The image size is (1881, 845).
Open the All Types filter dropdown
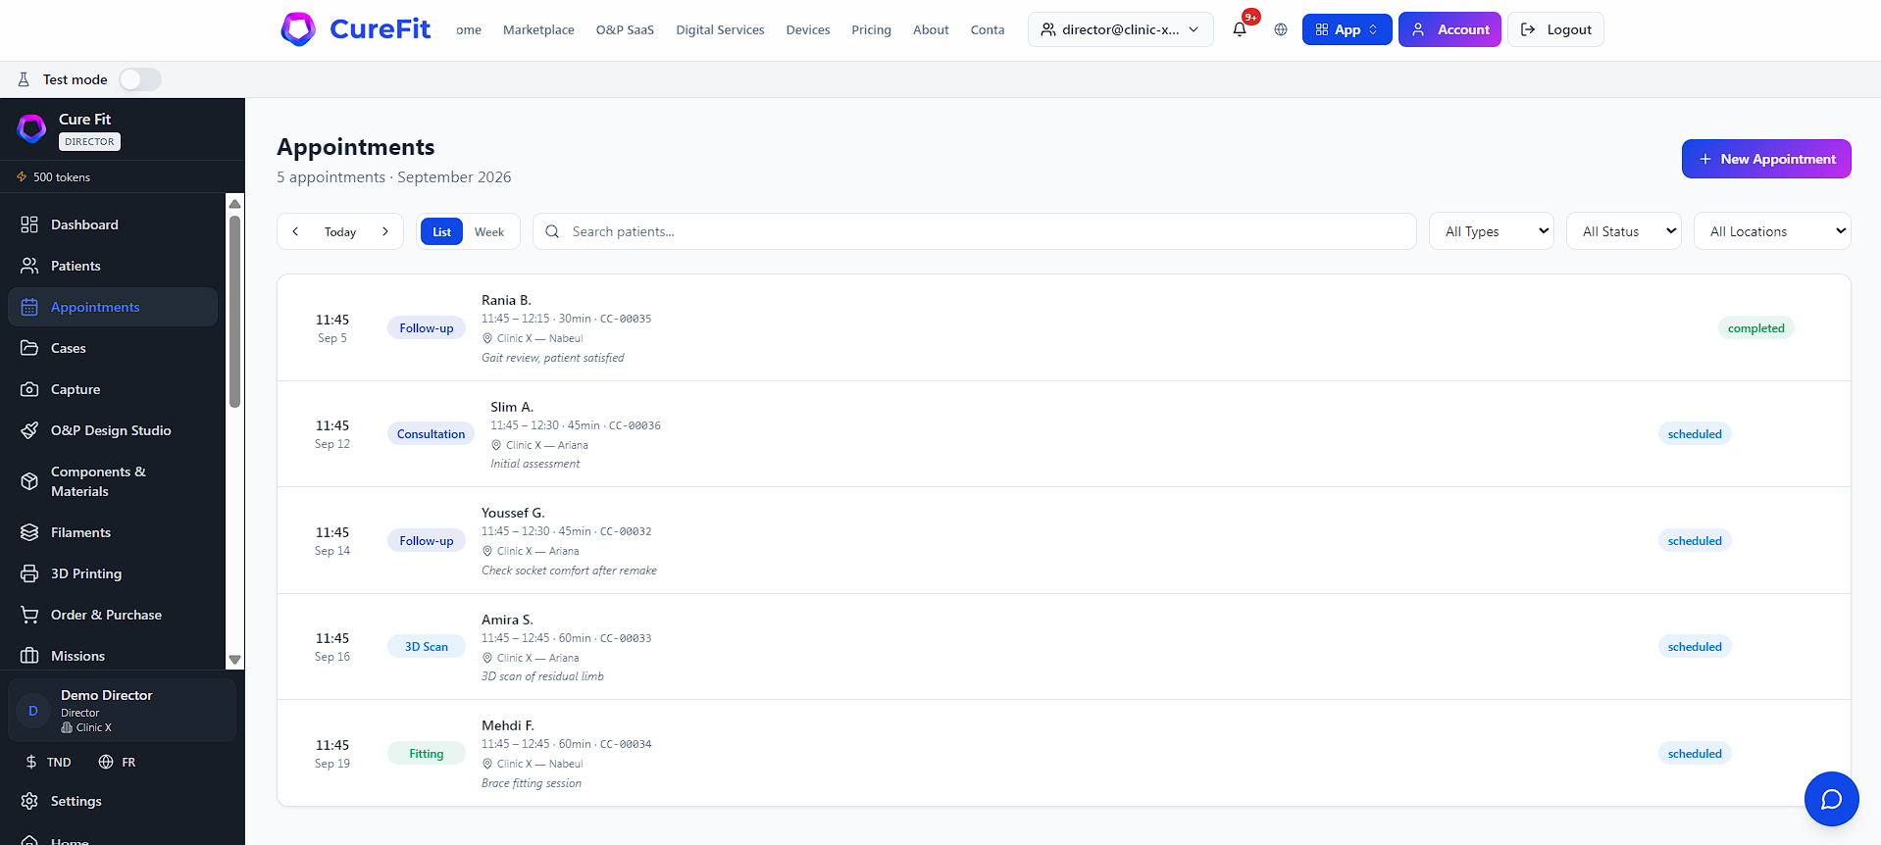pyautogui.click(x=1492, y=231)
